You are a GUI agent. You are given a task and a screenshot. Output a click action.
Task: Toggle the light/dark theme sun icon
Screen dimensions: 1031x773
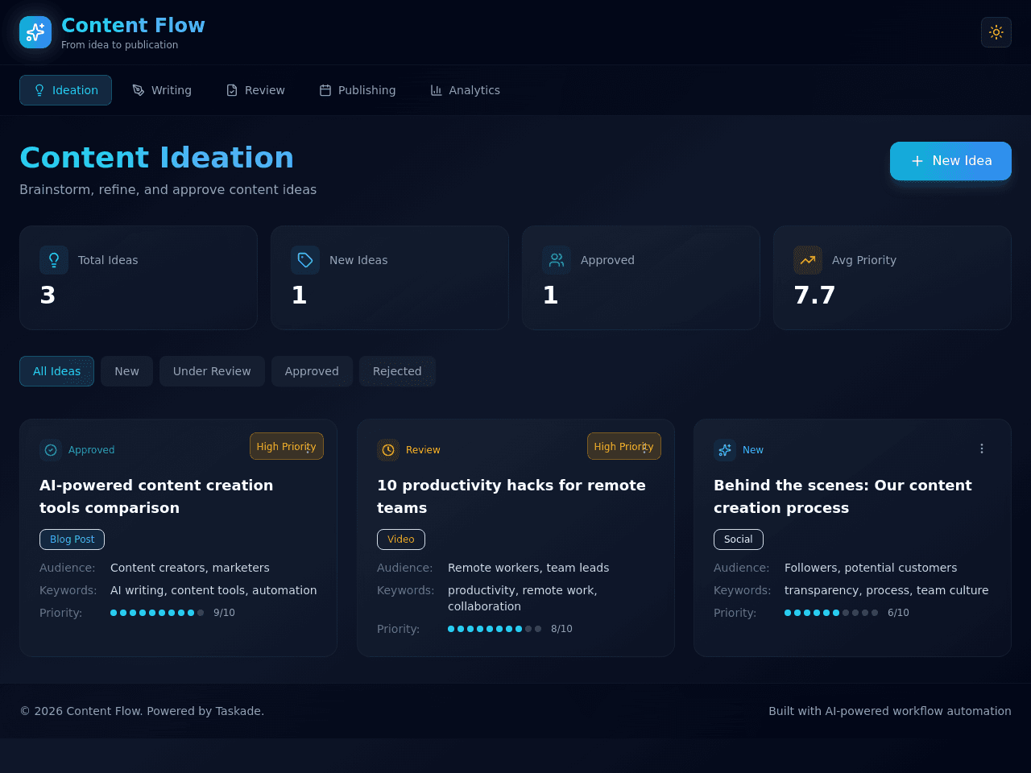click(x=996, y=32)
